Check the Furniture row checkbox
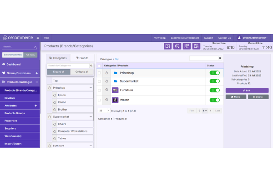 click(x=99, y=90)
